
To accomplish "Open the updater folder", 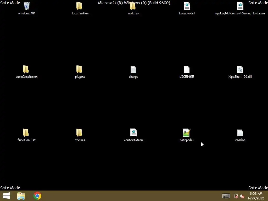I will tap(132, 6).
